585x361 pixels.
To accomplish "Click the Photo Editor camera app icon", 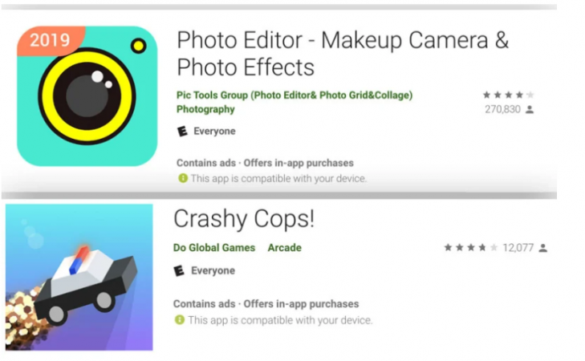I will coord(87,95).
